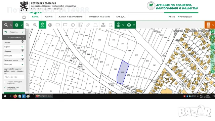Viewport: 215px width, 121px height.
Task: Open the Община Поморие dropdown
Action: point(14,55)
